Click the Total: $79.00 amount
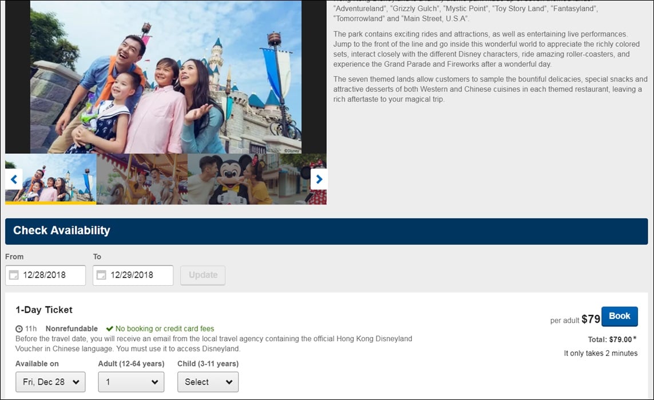Screen dimensions: 654x400 pos(612,339)
